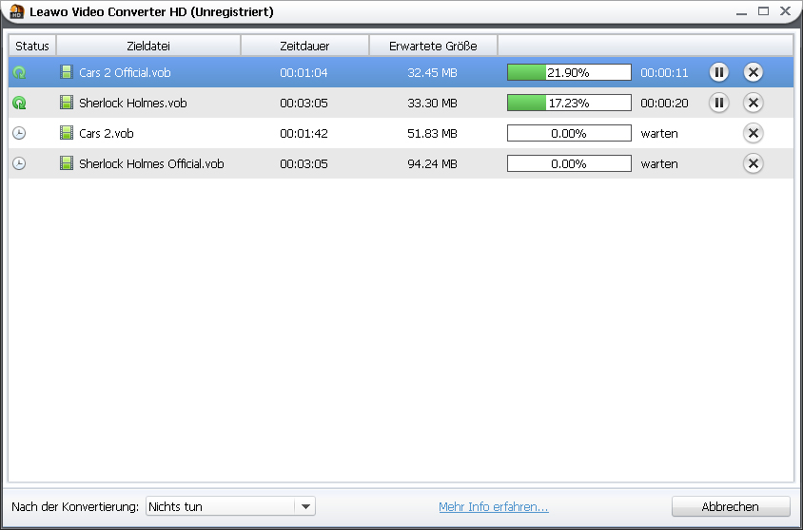
Task: Click the remaining time 00:00:11
Action: click(x=664, y=72)
